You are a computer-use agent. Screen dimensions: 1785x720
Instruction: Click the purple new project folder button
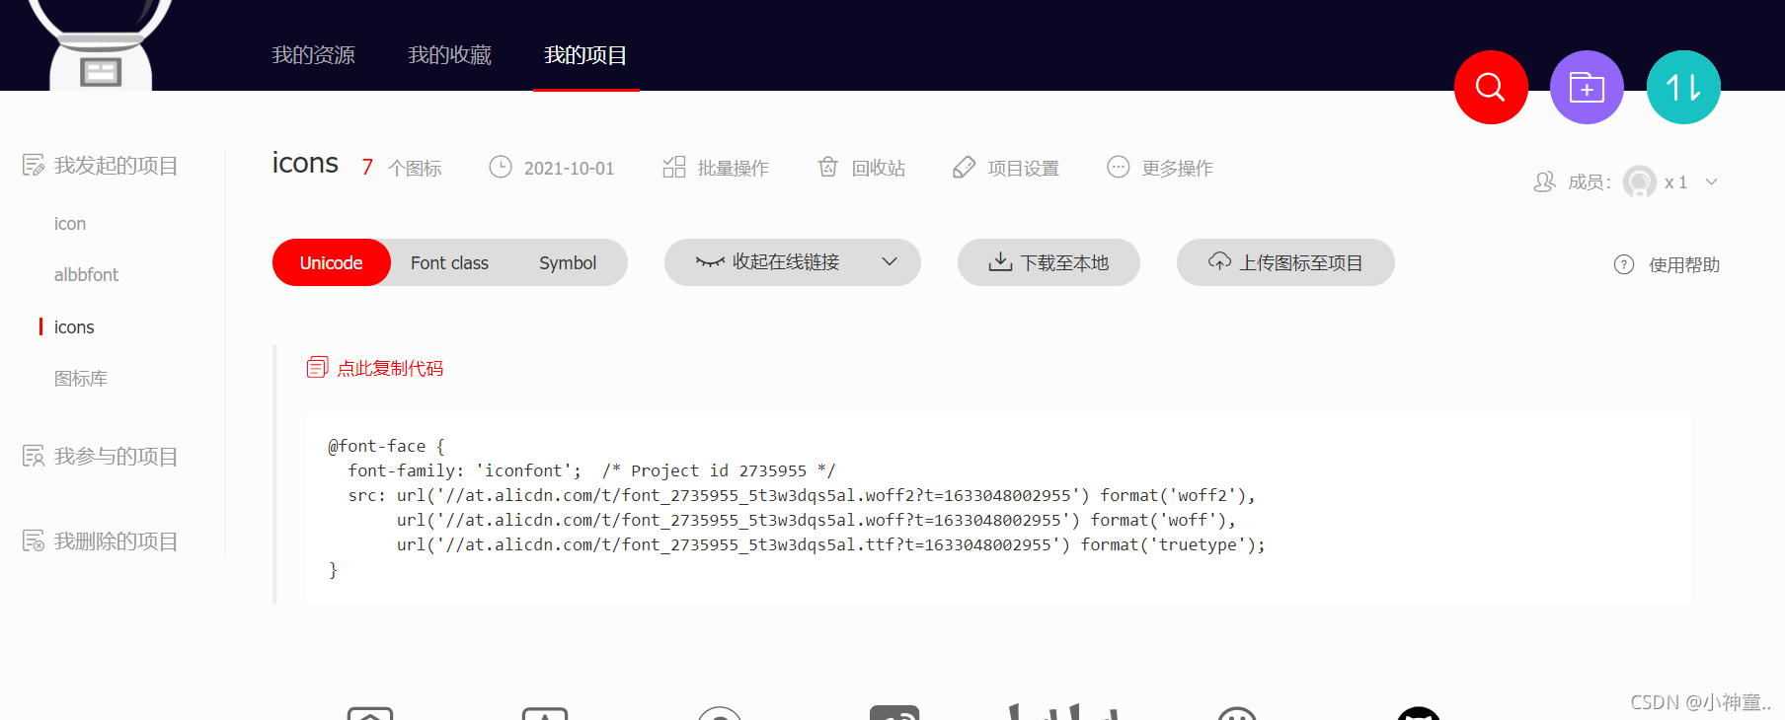1587,88
